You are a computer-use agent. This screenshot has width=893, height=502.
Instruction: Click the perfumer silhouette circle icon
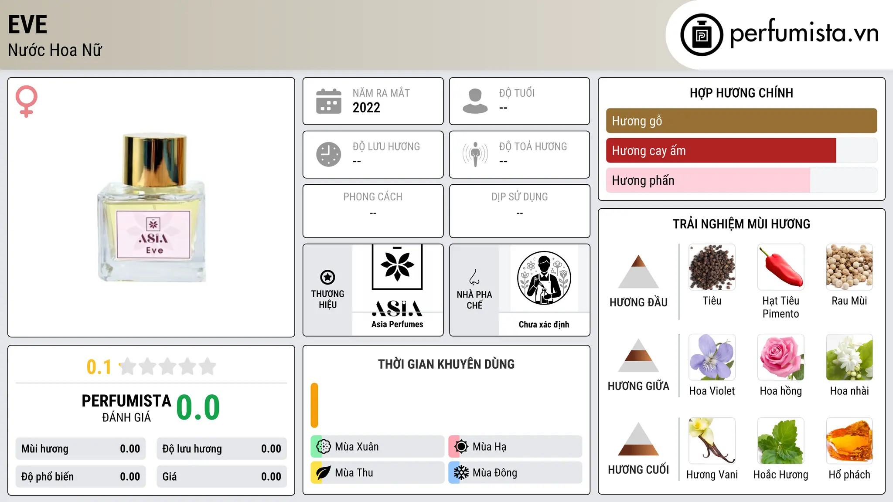pyautogui.click(x=544, y=278)
